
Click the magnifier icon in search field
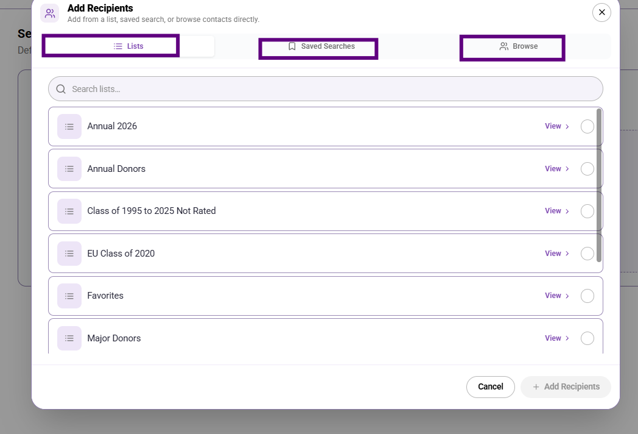click(61, 89)
